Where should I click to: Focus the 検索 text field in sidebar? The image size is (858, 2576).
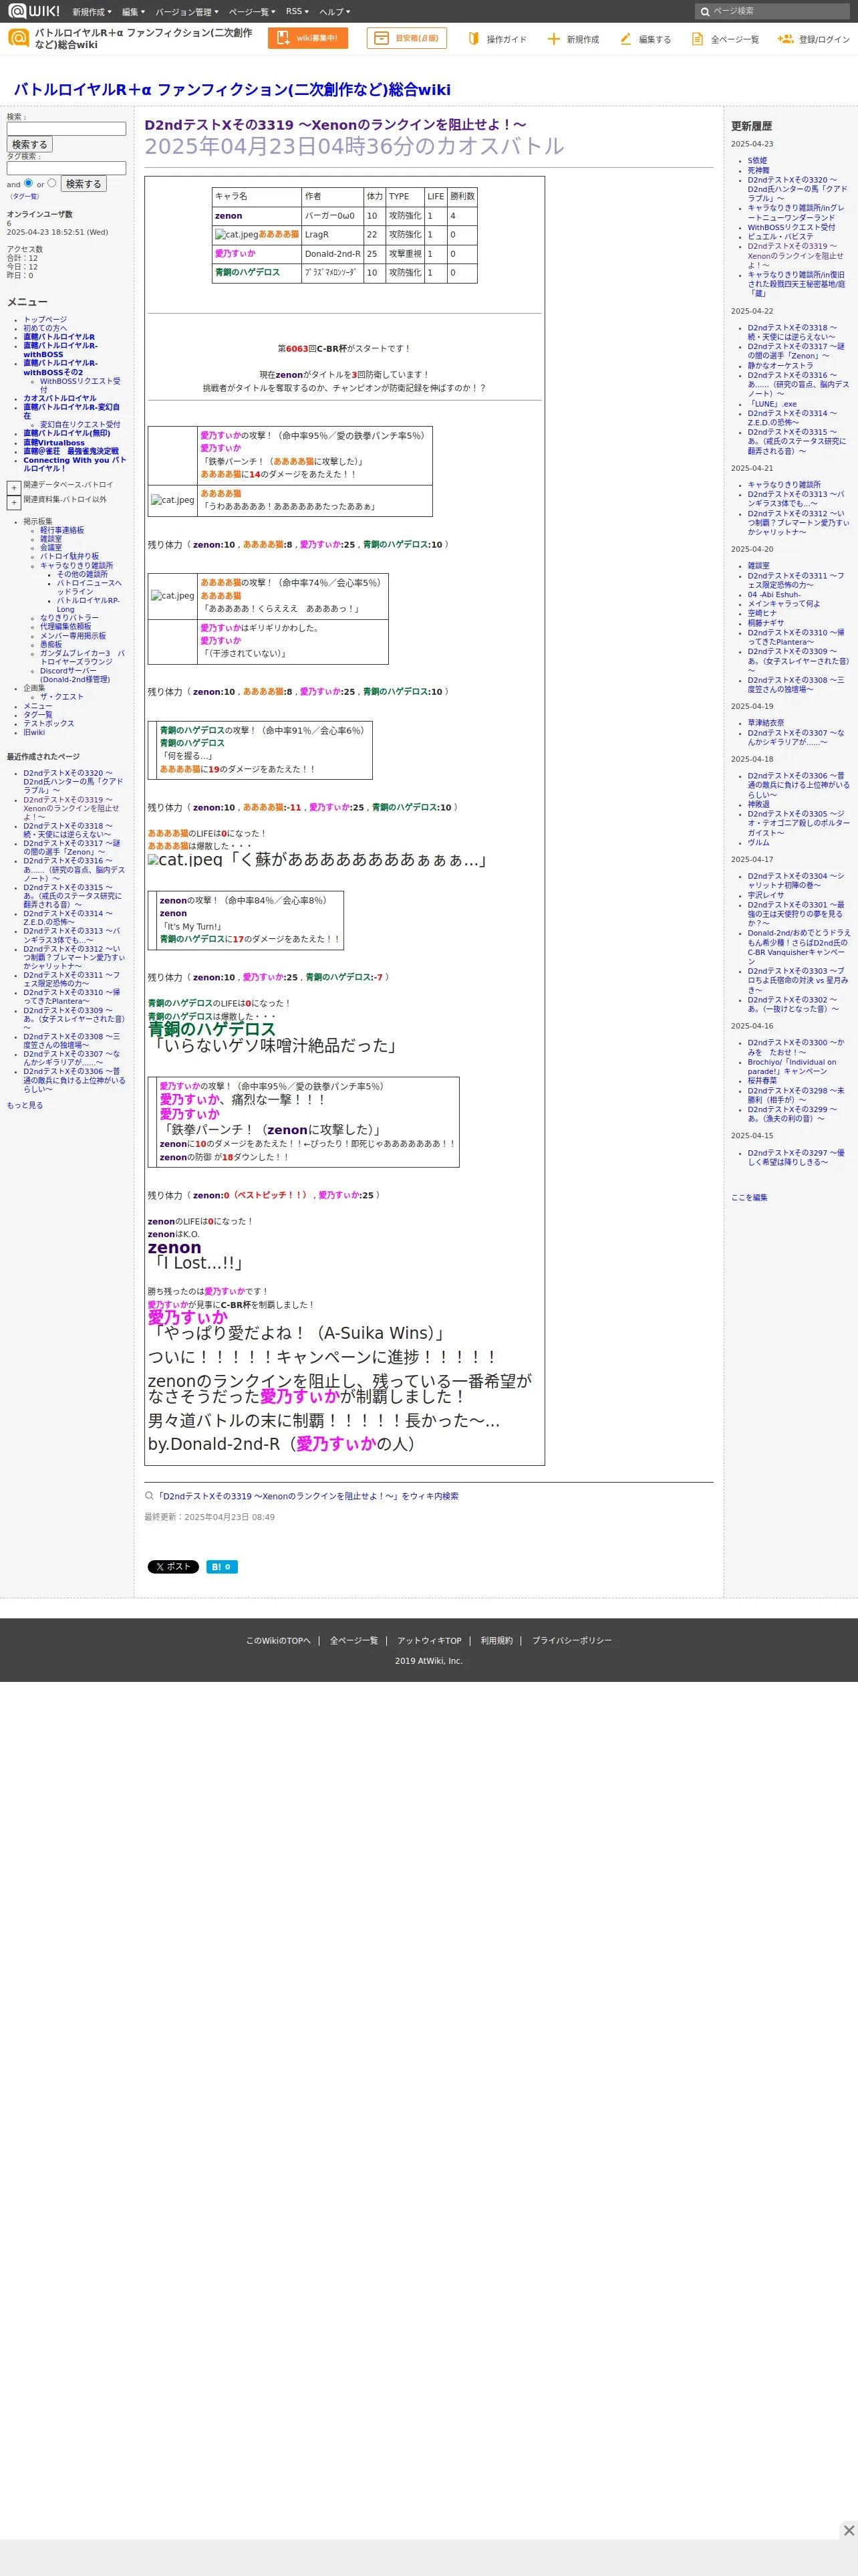[67, 129]
